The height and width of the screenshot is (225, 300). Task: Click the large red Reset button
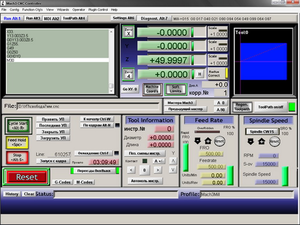(x=27, y=177)
